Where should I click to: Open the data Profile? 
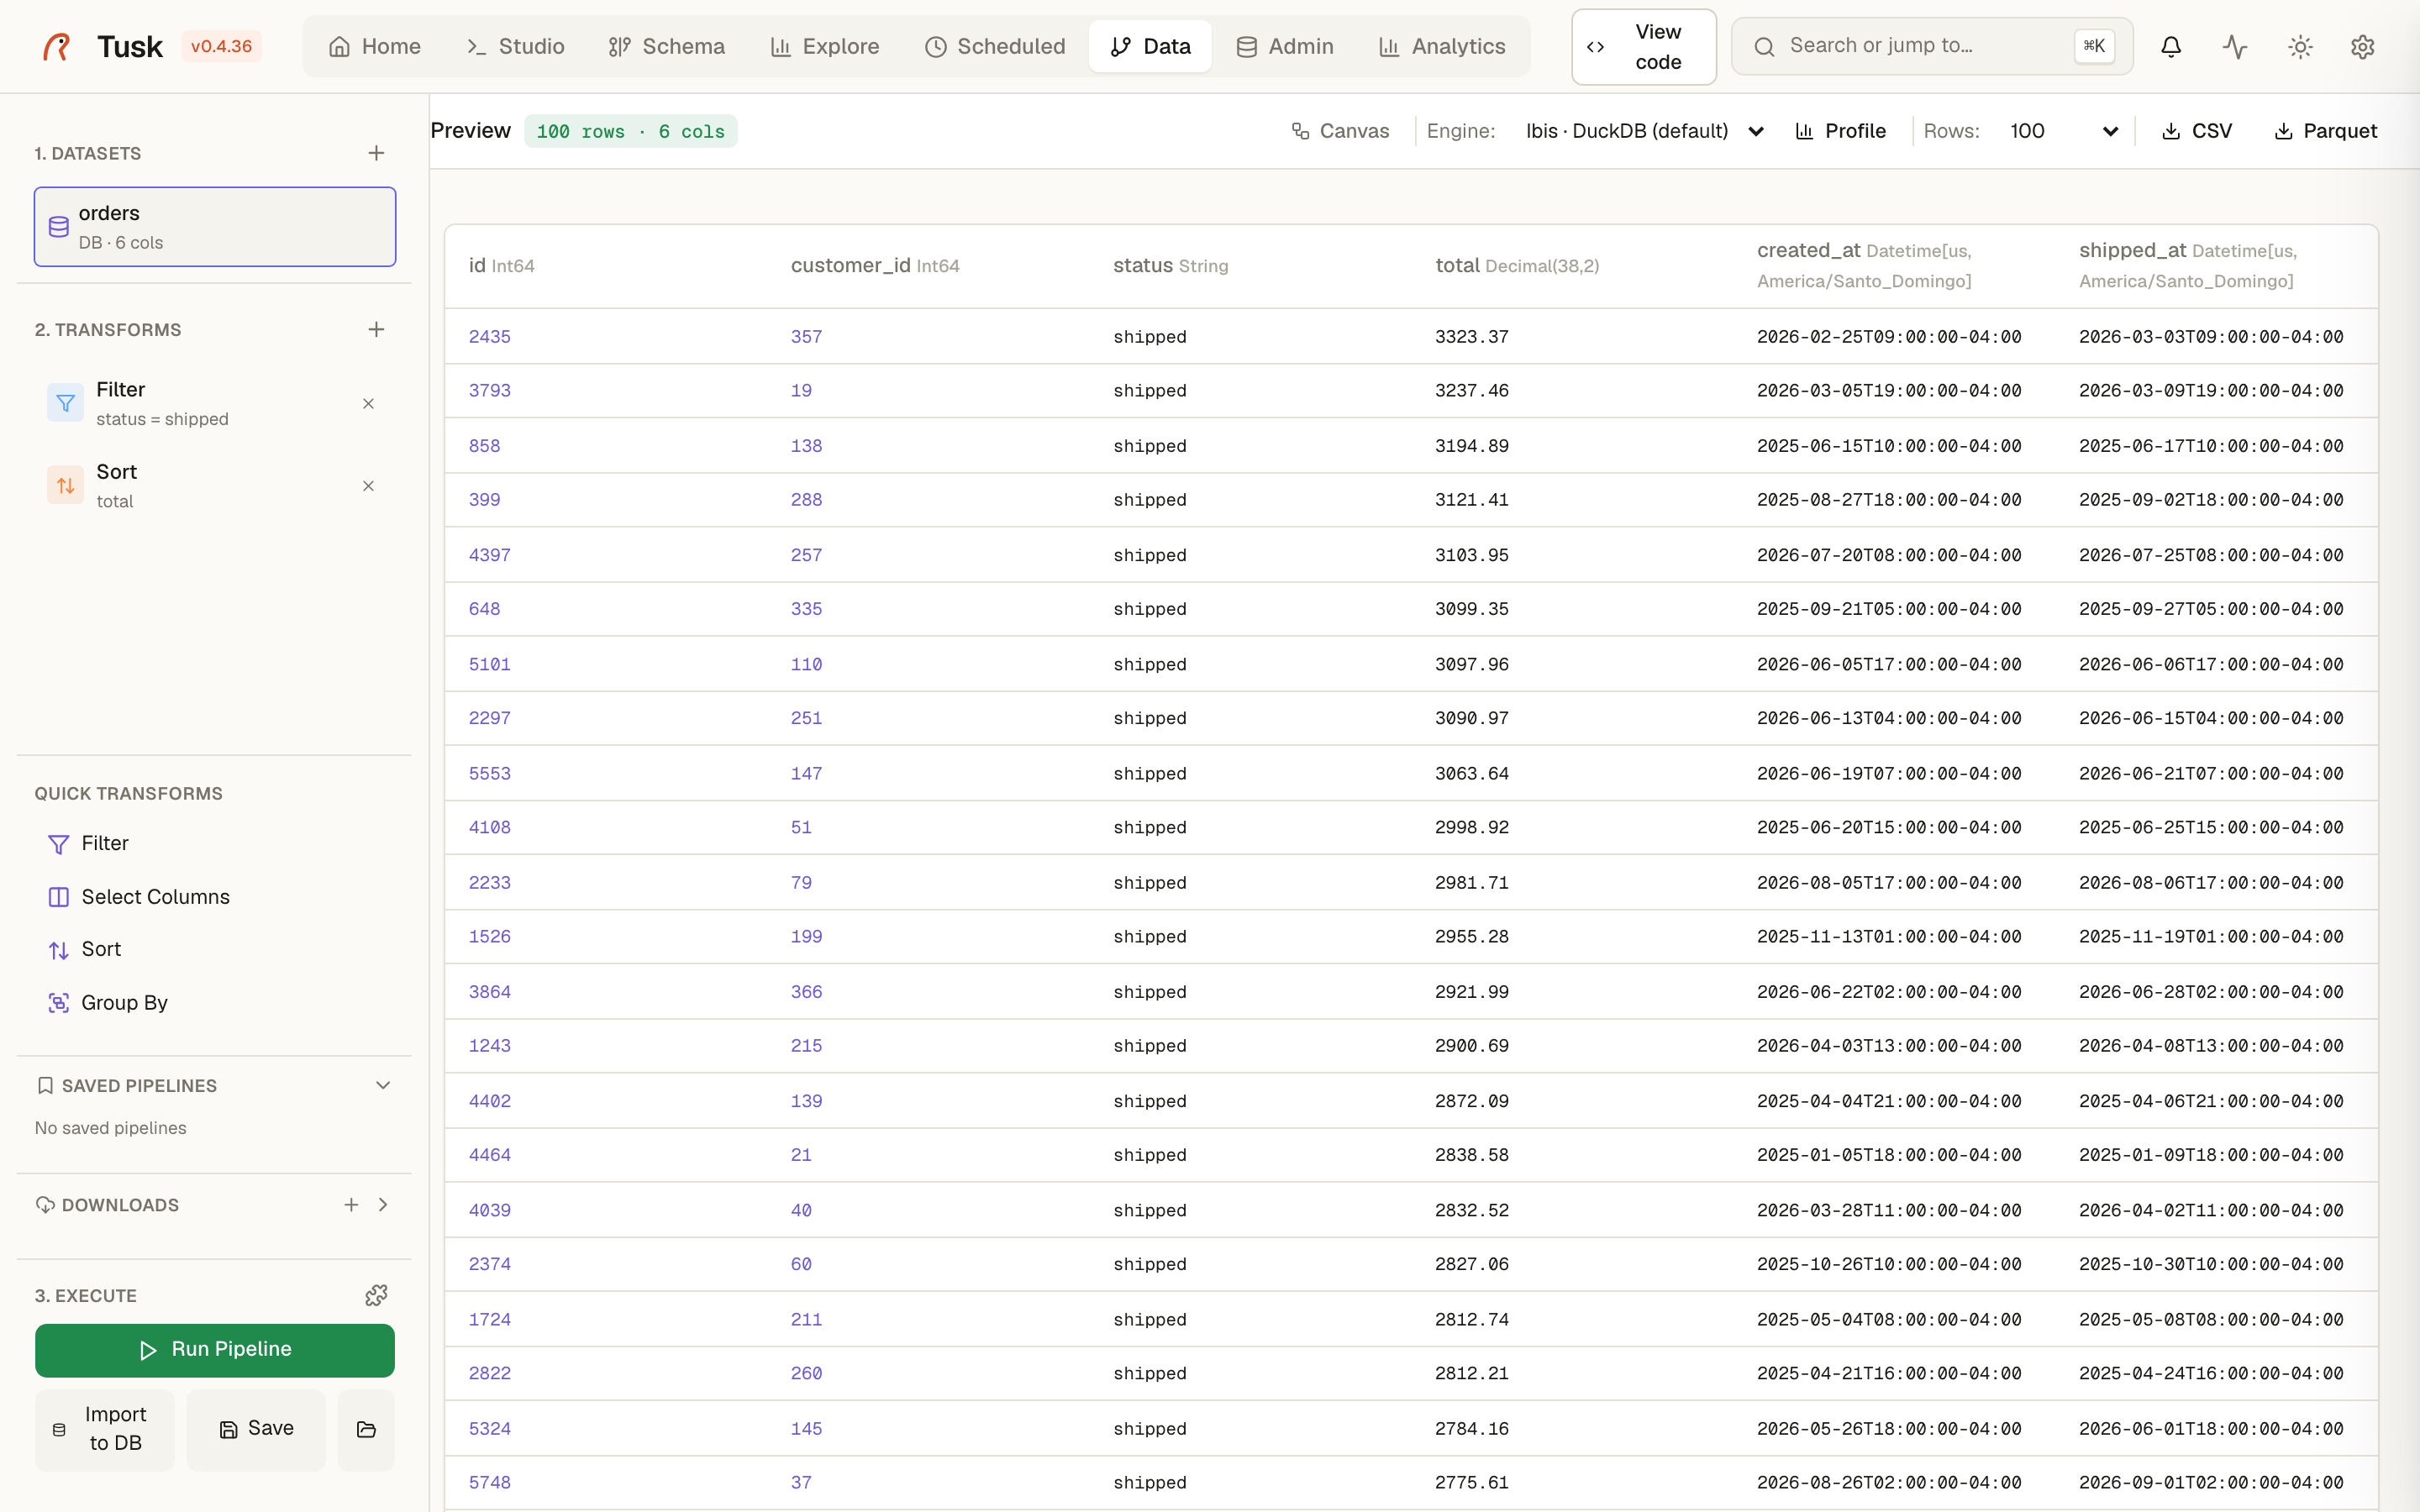coord(1841,131)
